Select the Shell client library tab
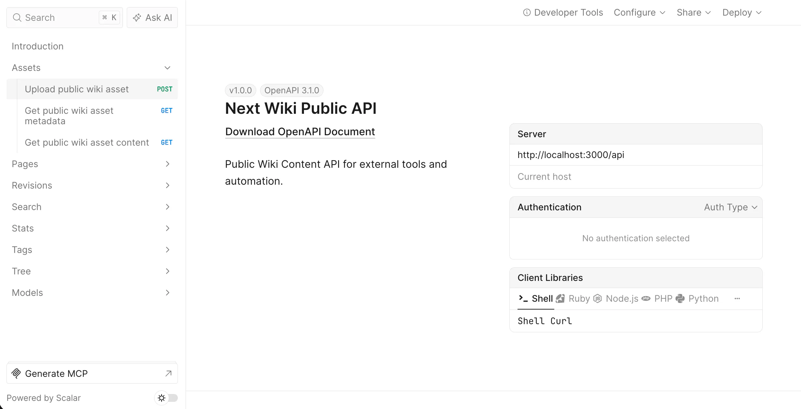801x409 pixels. (536, 298)
